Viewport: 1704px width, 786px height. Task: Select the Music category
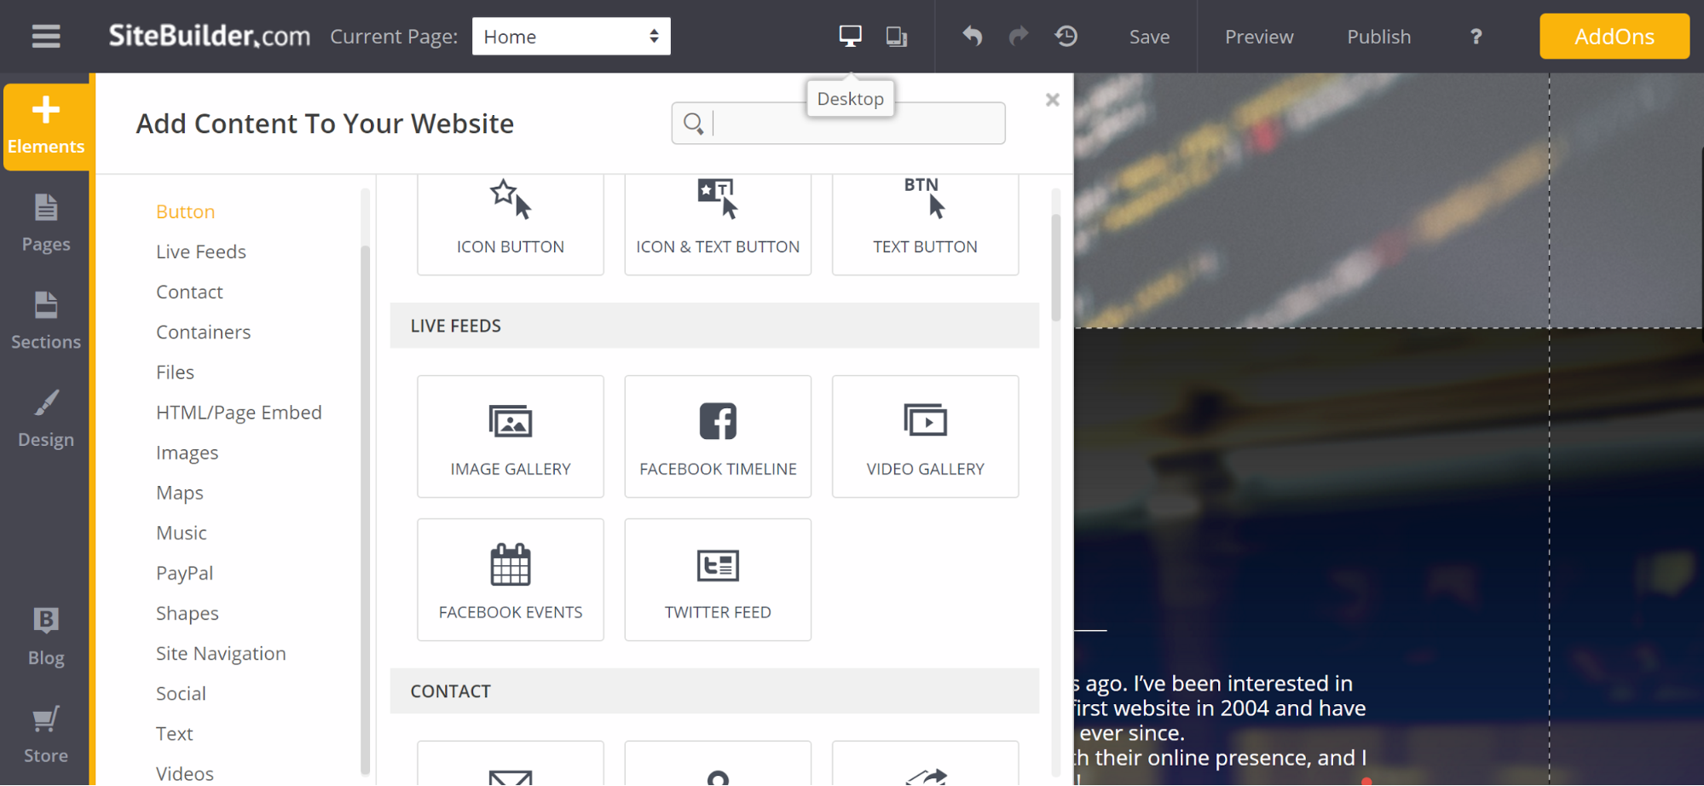(182, 533)
